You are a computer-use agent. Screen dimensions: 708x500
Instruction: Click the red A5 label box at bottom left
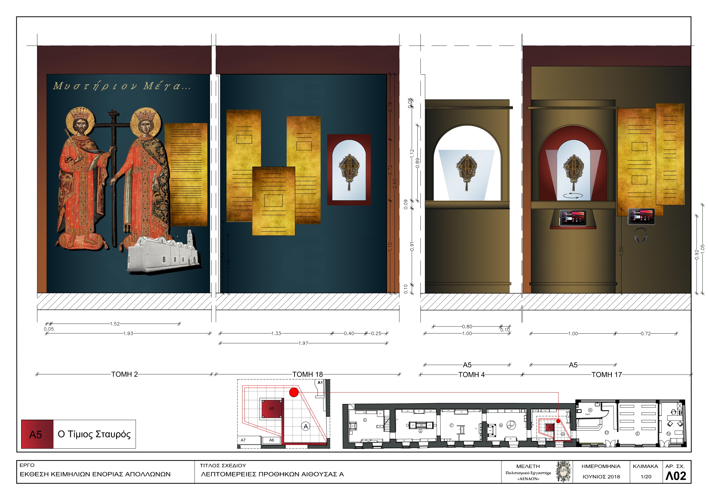37,434
